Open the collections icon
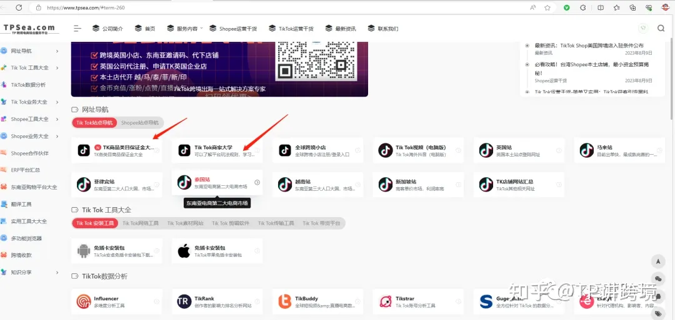The width and height of the screenshot is (675, 320). (632, 7)
